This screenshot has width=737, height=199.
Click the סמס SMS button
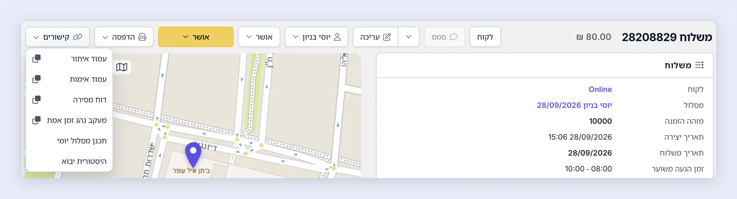click(x=444, y=37)
